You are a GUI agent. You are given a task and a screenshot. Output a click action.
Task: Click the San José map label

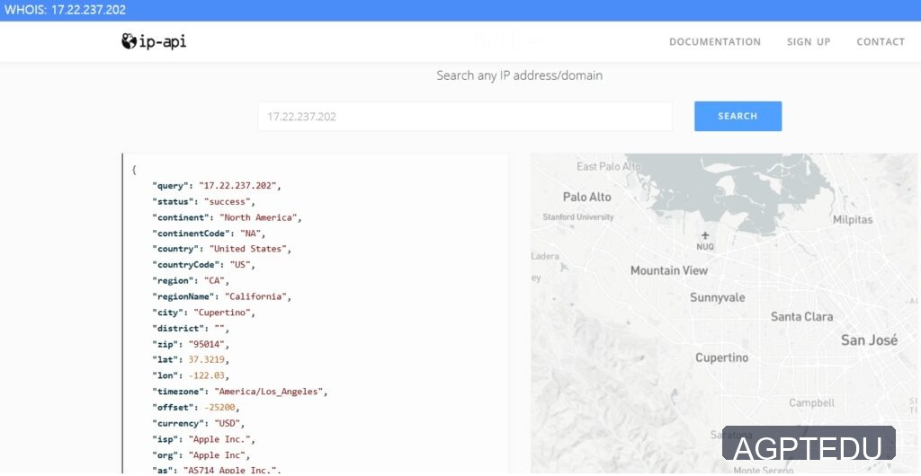click(x=870, y=340)
